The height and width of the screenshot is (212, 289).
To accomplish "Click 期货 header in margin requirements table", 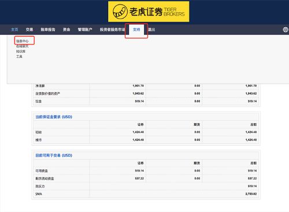I will click(197, 125).
